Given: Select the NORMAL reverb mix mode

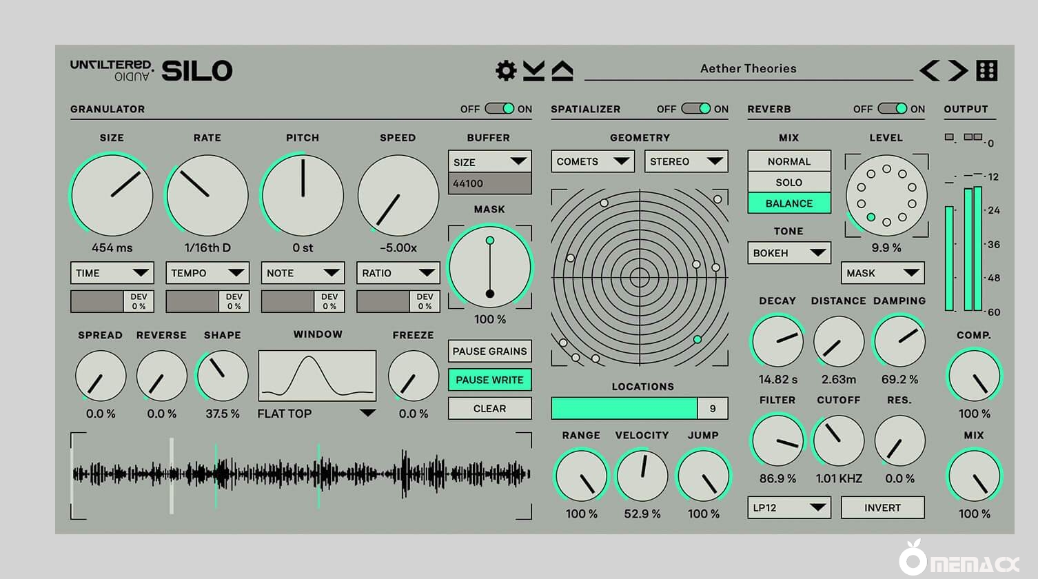Looking at the screenshot, I should coord(788,161).
